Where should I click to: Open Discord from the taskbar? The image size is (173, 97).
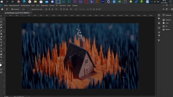tap(52, 2)
